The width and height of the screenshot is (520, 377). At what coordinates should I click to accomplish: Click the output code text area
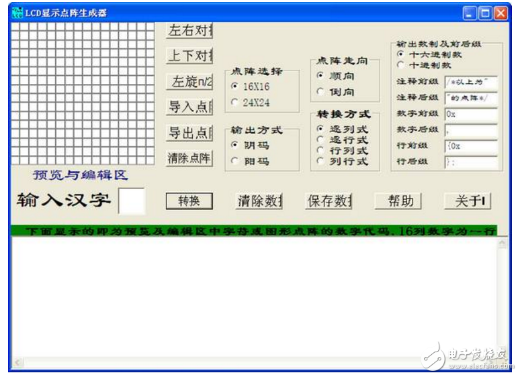click(x=255, y=297)
